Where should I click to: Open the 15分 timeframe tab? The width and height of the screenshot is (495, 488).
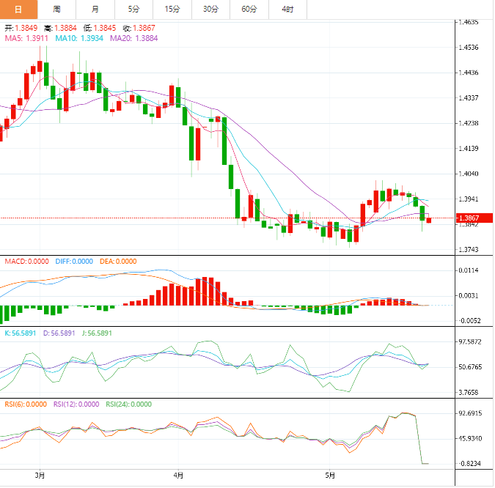coord(172,10)
